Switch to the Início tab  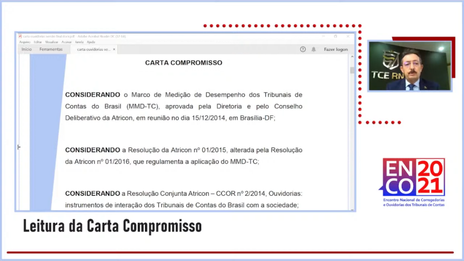point(27,50)
